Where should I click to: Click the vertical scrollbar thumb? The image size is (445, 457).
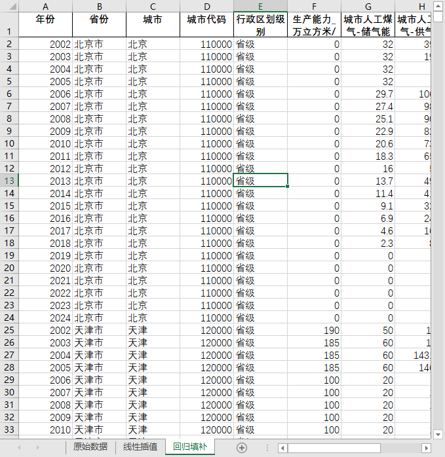coord(438,16)
